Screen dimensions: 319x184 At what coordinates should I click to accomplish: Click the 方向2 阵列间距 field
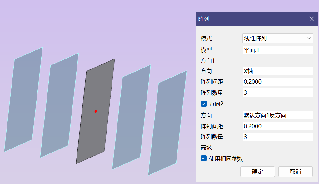pyautogui.click(x=277, y=126)
